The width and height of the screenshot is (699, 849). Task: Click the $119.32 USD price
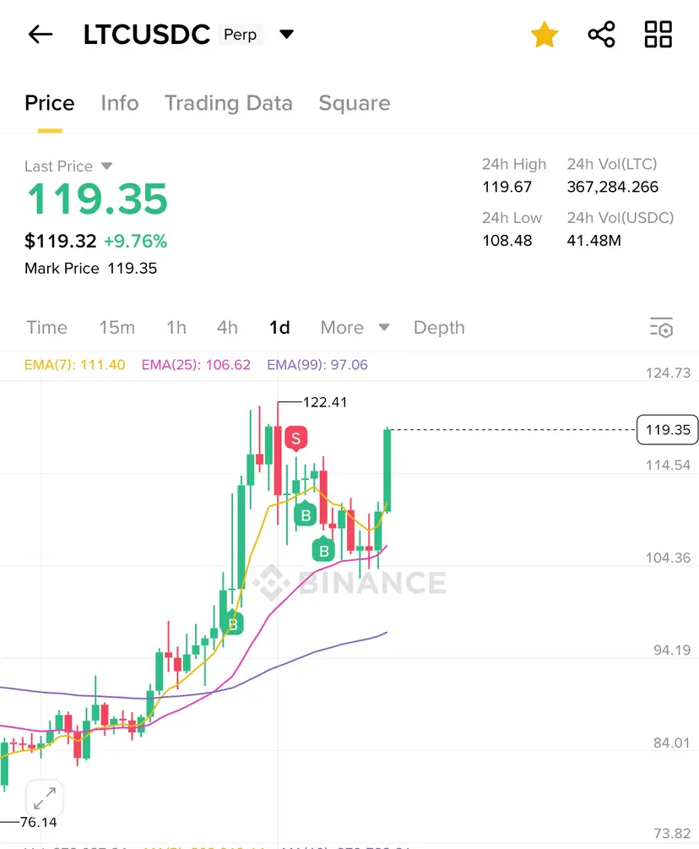click(x=60, y=241)
